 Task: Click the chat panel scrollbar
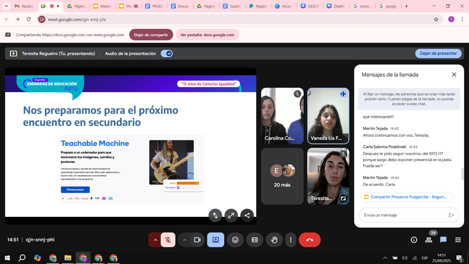[463, 174]
